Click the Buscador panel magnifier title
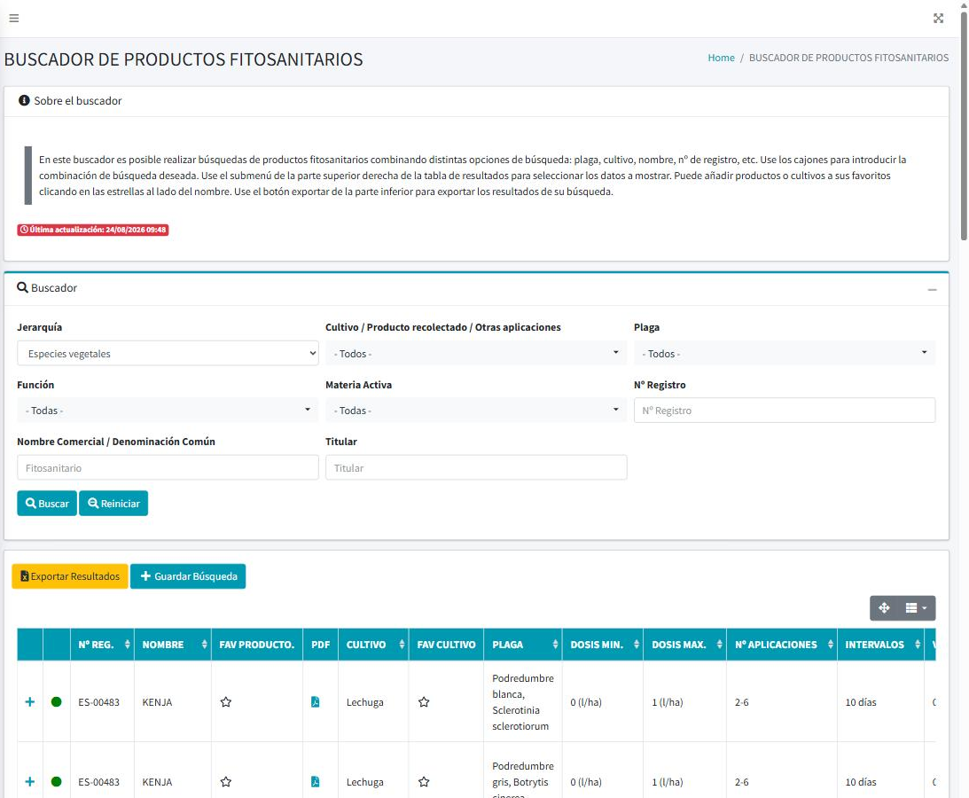Image resolution: width=969 pixels, height=798 pixels. [47, 287]
